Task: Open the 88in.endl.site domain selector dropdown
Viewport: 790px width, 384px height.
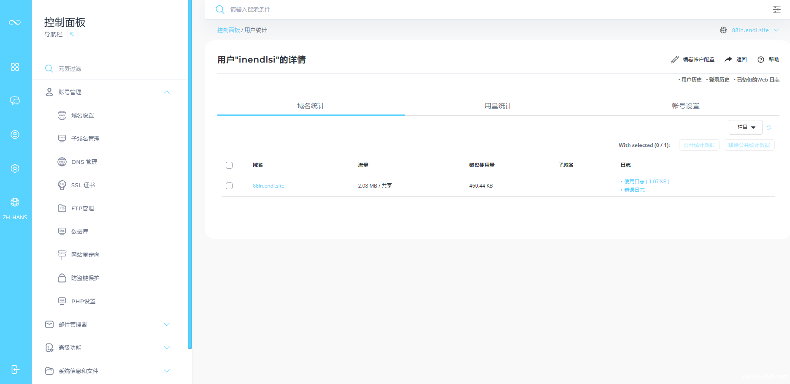Action: point(750,30)
